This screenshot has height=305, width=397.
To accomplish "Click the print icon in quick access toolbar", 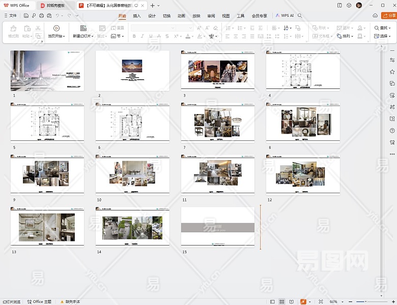I will click(41, 16).
